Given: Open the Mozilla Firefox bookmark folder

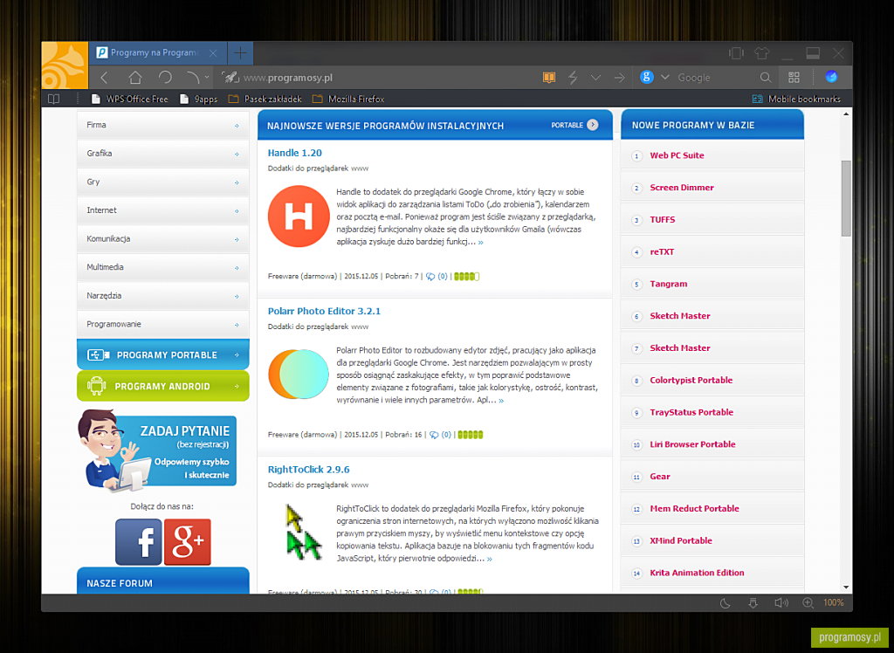Looking at the screenshot, I should [348, 100].
